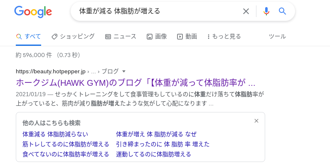The width and height of the screenshot is (330, 167).
Task: Search 運動してるのに体脂肪増える
Action: (x=153, y=154)
